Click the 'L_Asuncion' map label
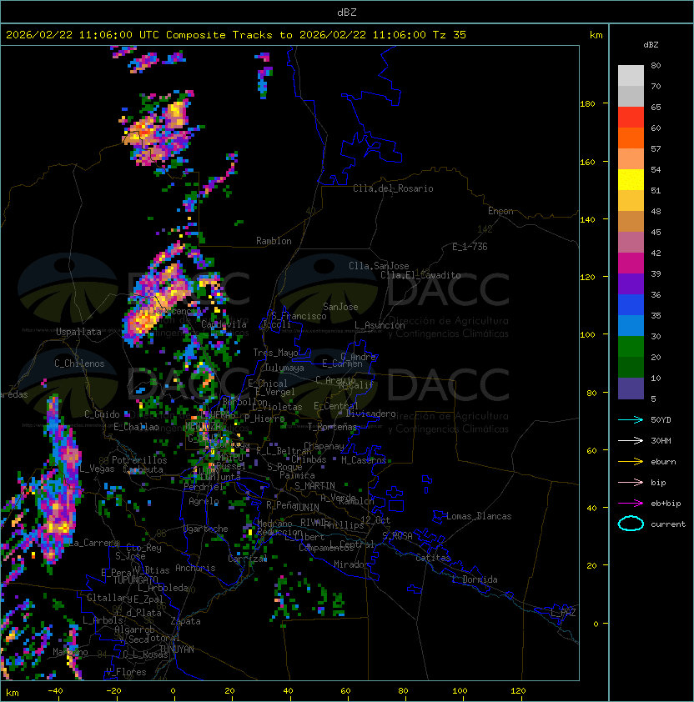This screenshot has width=694, height=702. click(380, 325)
